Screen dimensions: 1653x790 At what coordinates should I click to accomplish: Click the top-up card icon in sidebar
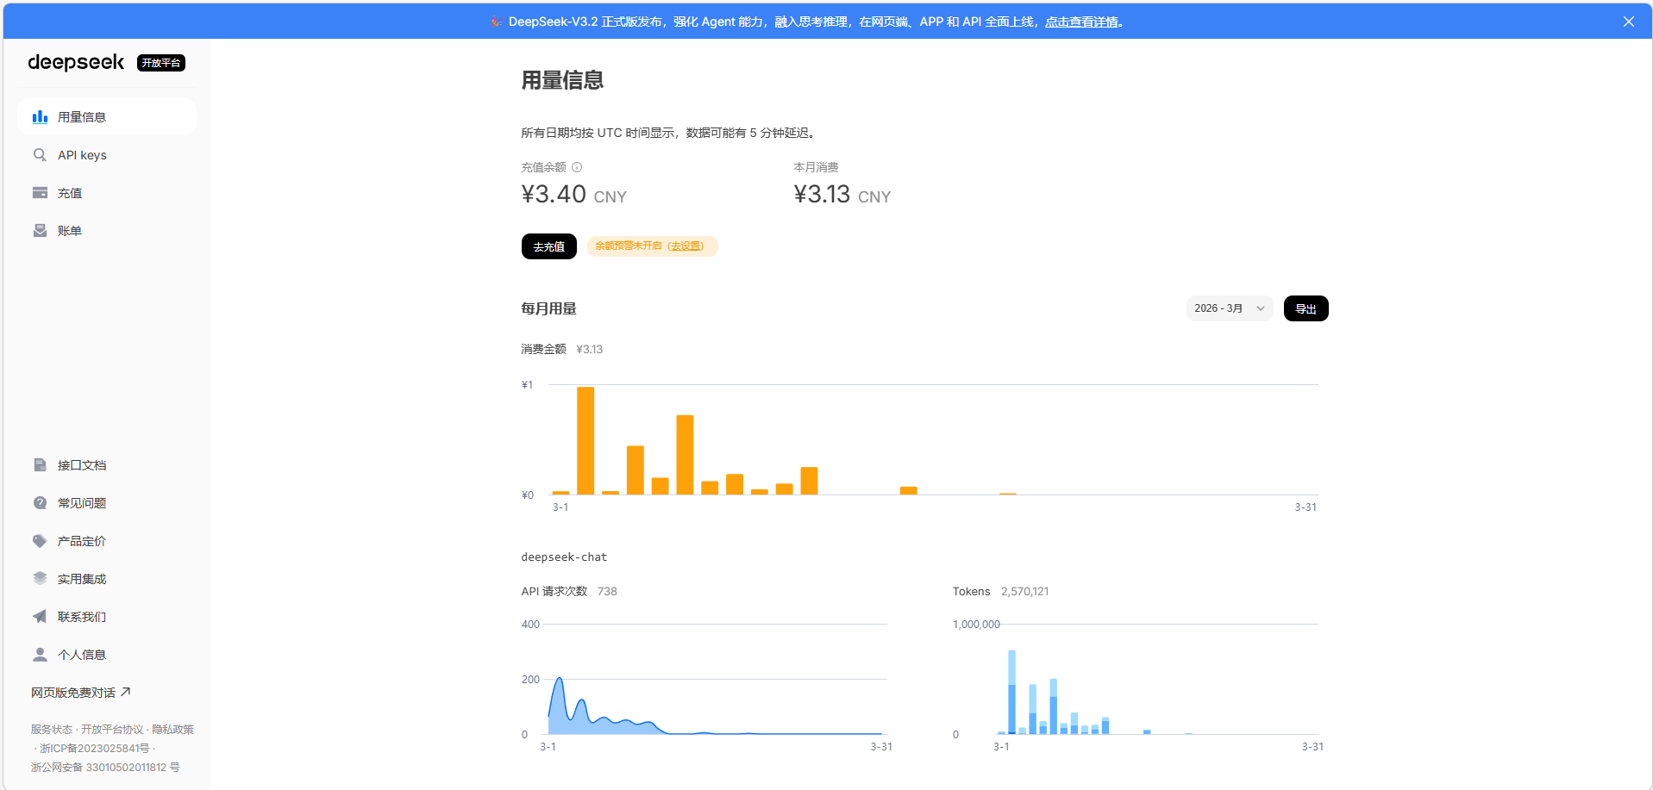[x=40, y=193]
